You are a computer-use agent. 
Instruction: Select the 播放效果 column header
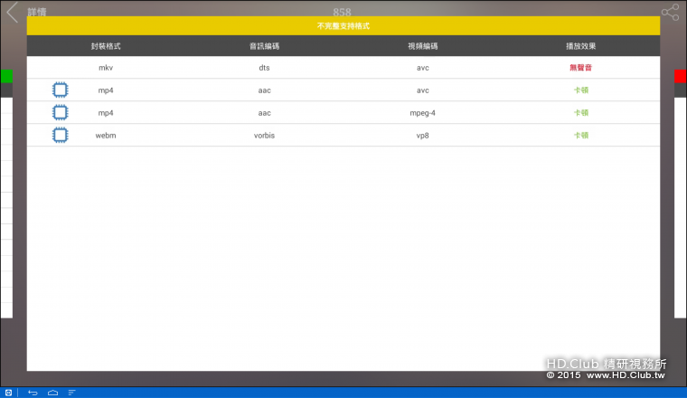click(x=581, y=46)
